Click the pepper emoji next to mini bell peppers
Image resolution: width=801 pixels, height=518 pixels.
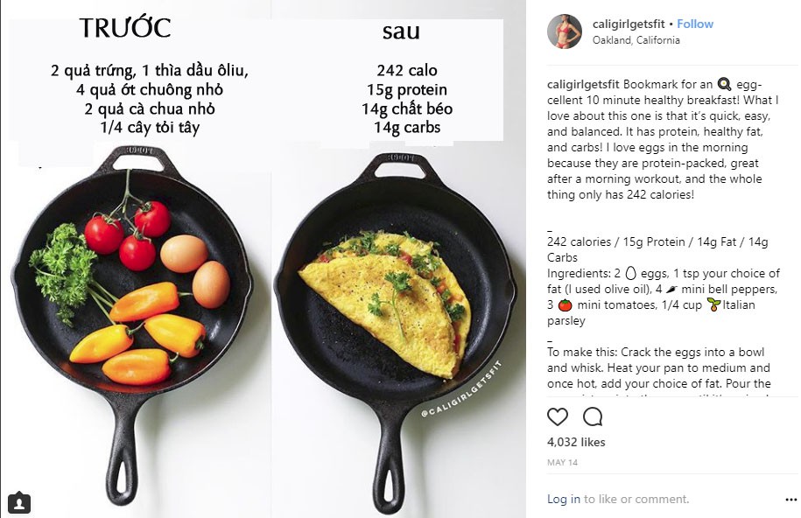[672, 289]
